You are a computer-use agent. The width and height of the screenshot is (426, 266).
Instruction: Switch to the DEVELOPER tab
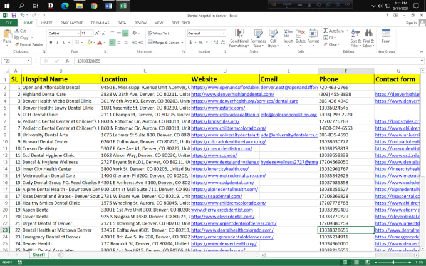[180, 23]
